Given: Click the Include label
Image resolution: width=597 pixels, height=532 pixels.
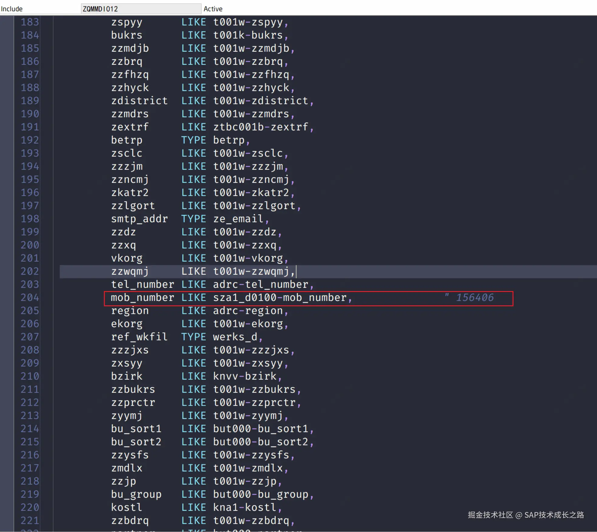Looking at the screenshot, I should point(12,9).
